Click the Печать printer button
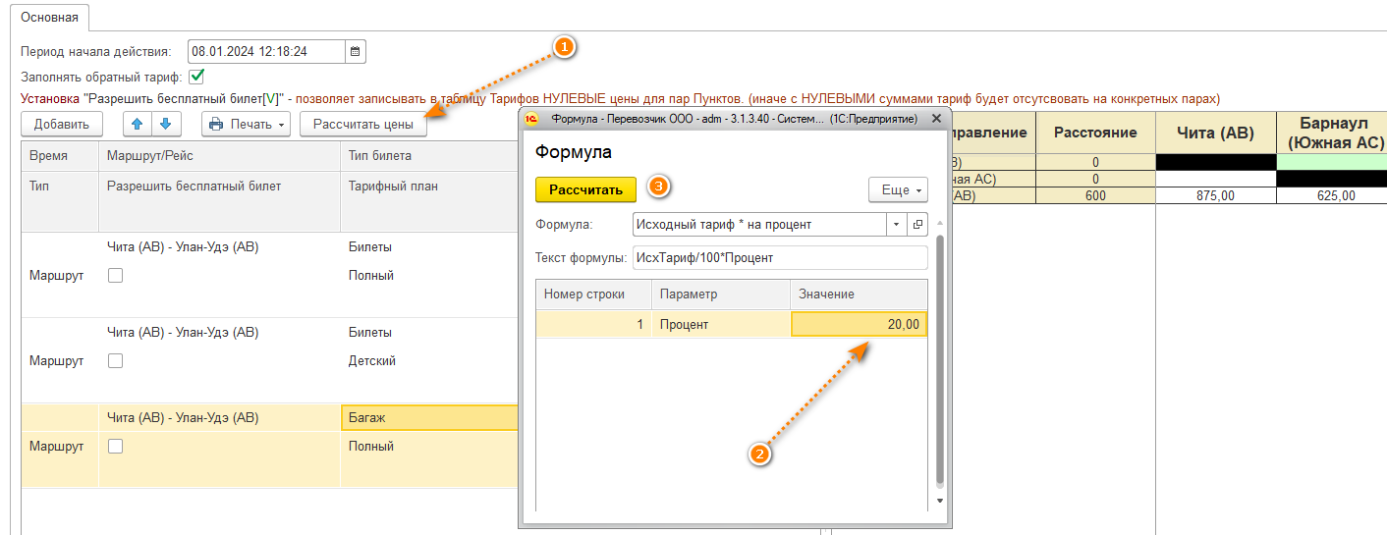 (246, 125)
